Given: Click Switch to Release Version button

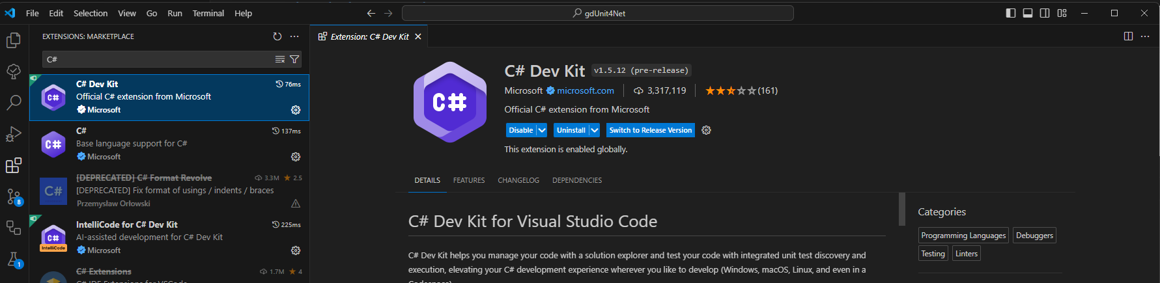Looking at the screenshot, I should 650,130.
